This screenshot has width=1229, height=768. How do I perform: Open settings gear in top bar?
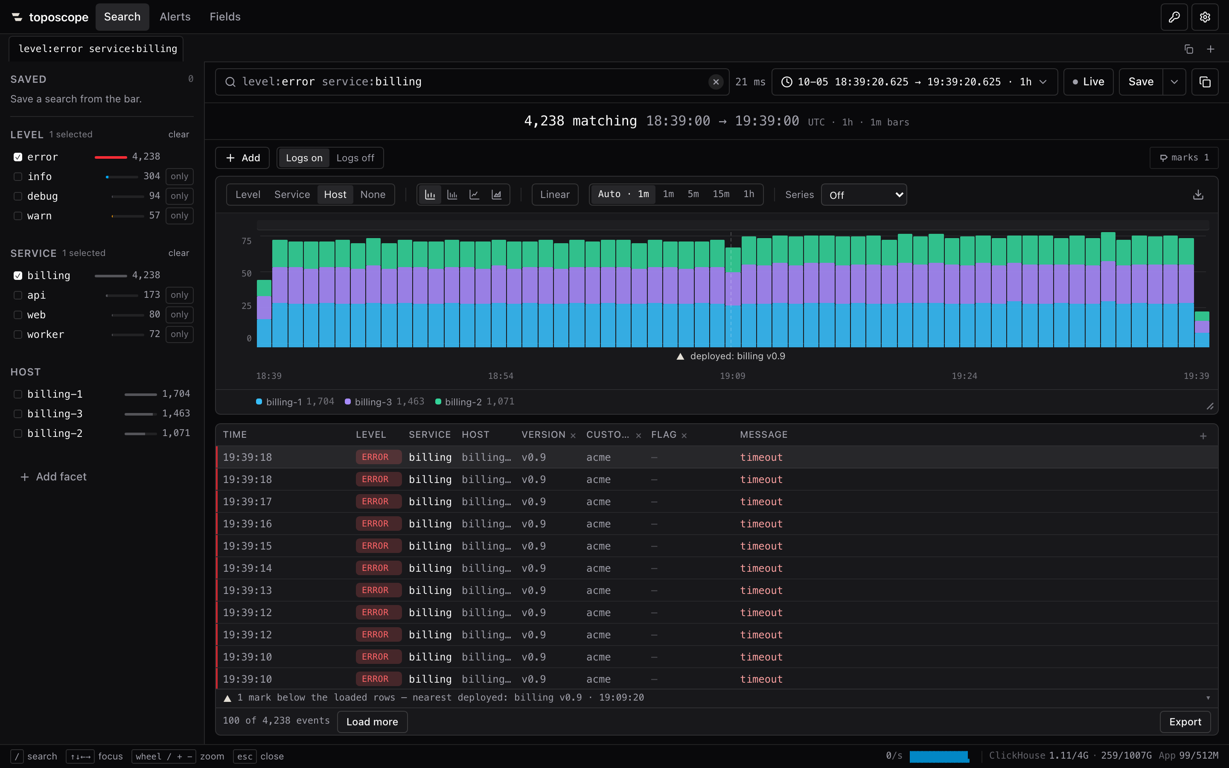(x=1205, y=17)
